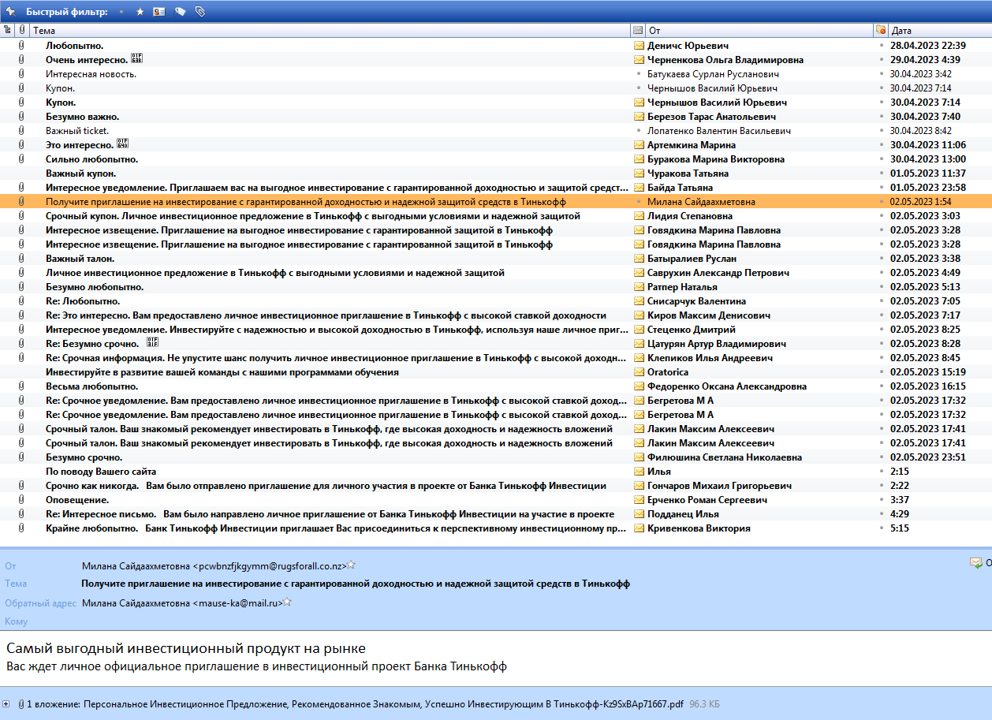Click envelope icon beside Черненкова Ольга Владимировна
The height and width of the screenshot is (720, 992).
pos(639,60)
